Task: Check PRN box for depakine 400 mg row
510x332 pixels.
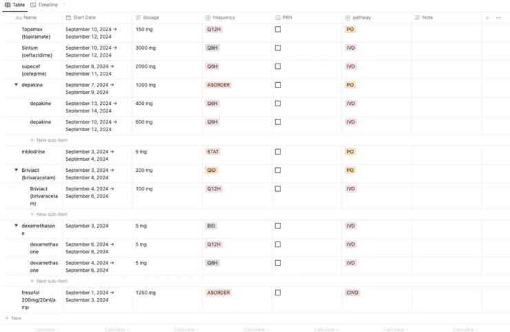Action: pyautogui.click(x=278, y=104)
